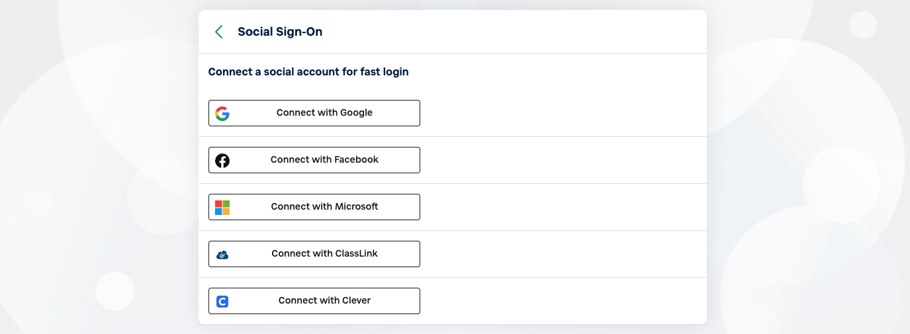Connect with Facebook account
The height and width of the screenshot is (334, 910).
(314, 160)
